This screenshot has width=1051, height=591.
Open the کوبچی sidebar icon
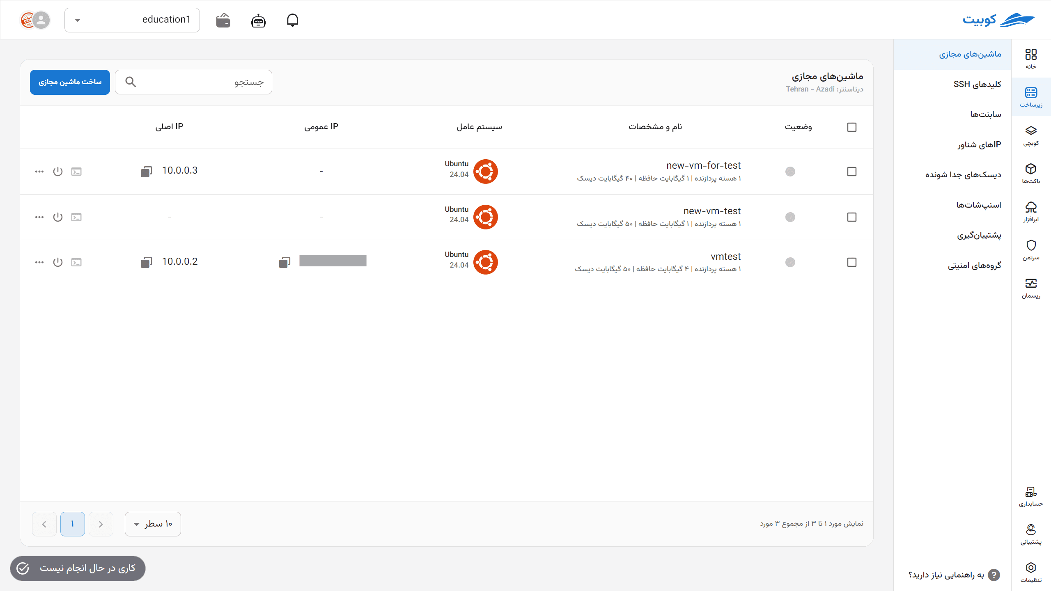[x=1031, y=135]
